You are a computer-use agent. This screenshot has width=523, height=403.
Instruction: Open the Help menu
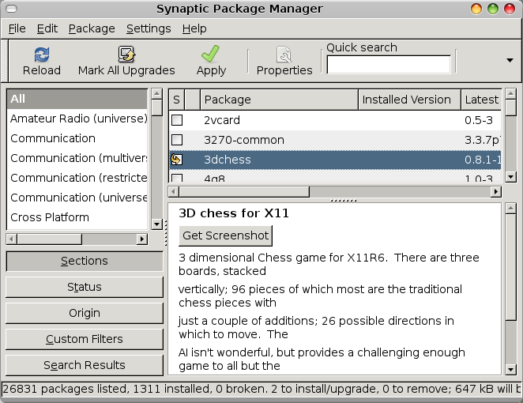[194, 28]
